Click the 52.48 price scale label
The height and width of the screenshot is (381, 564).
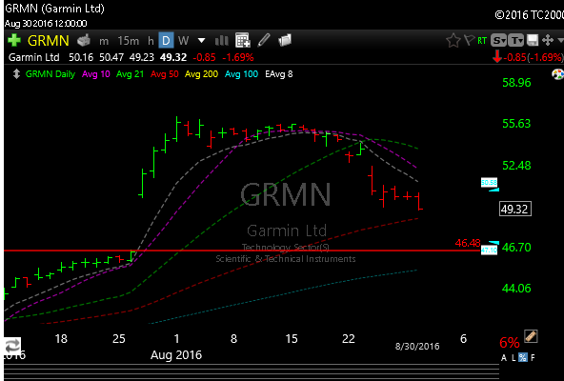[516, 166]
